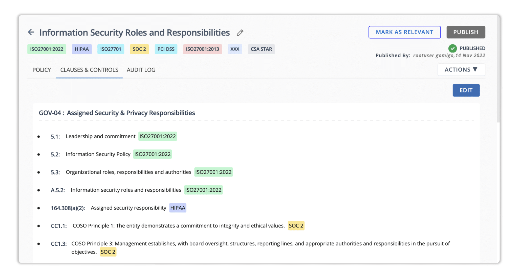Click the HIPAA label beside clause 164.308(a)(2)
The height and width of the screenshot is (278, 518).
coord(178,208)
